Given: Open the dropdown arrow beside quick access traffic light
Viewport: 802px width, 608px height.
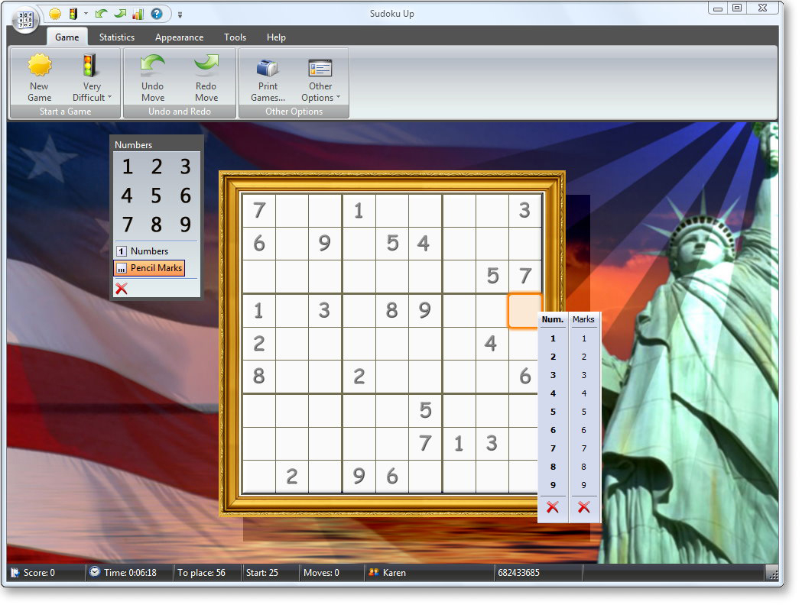Looking at the screenshot, I should 86,14.
